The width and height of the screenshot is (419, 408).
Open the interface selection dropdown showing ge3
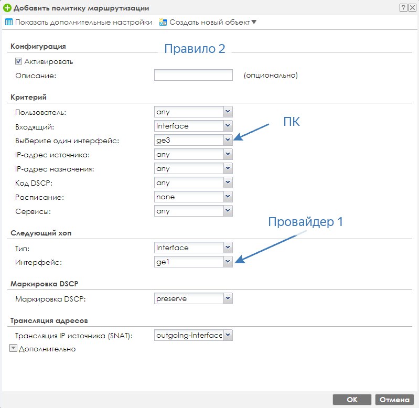pos(193,140)
